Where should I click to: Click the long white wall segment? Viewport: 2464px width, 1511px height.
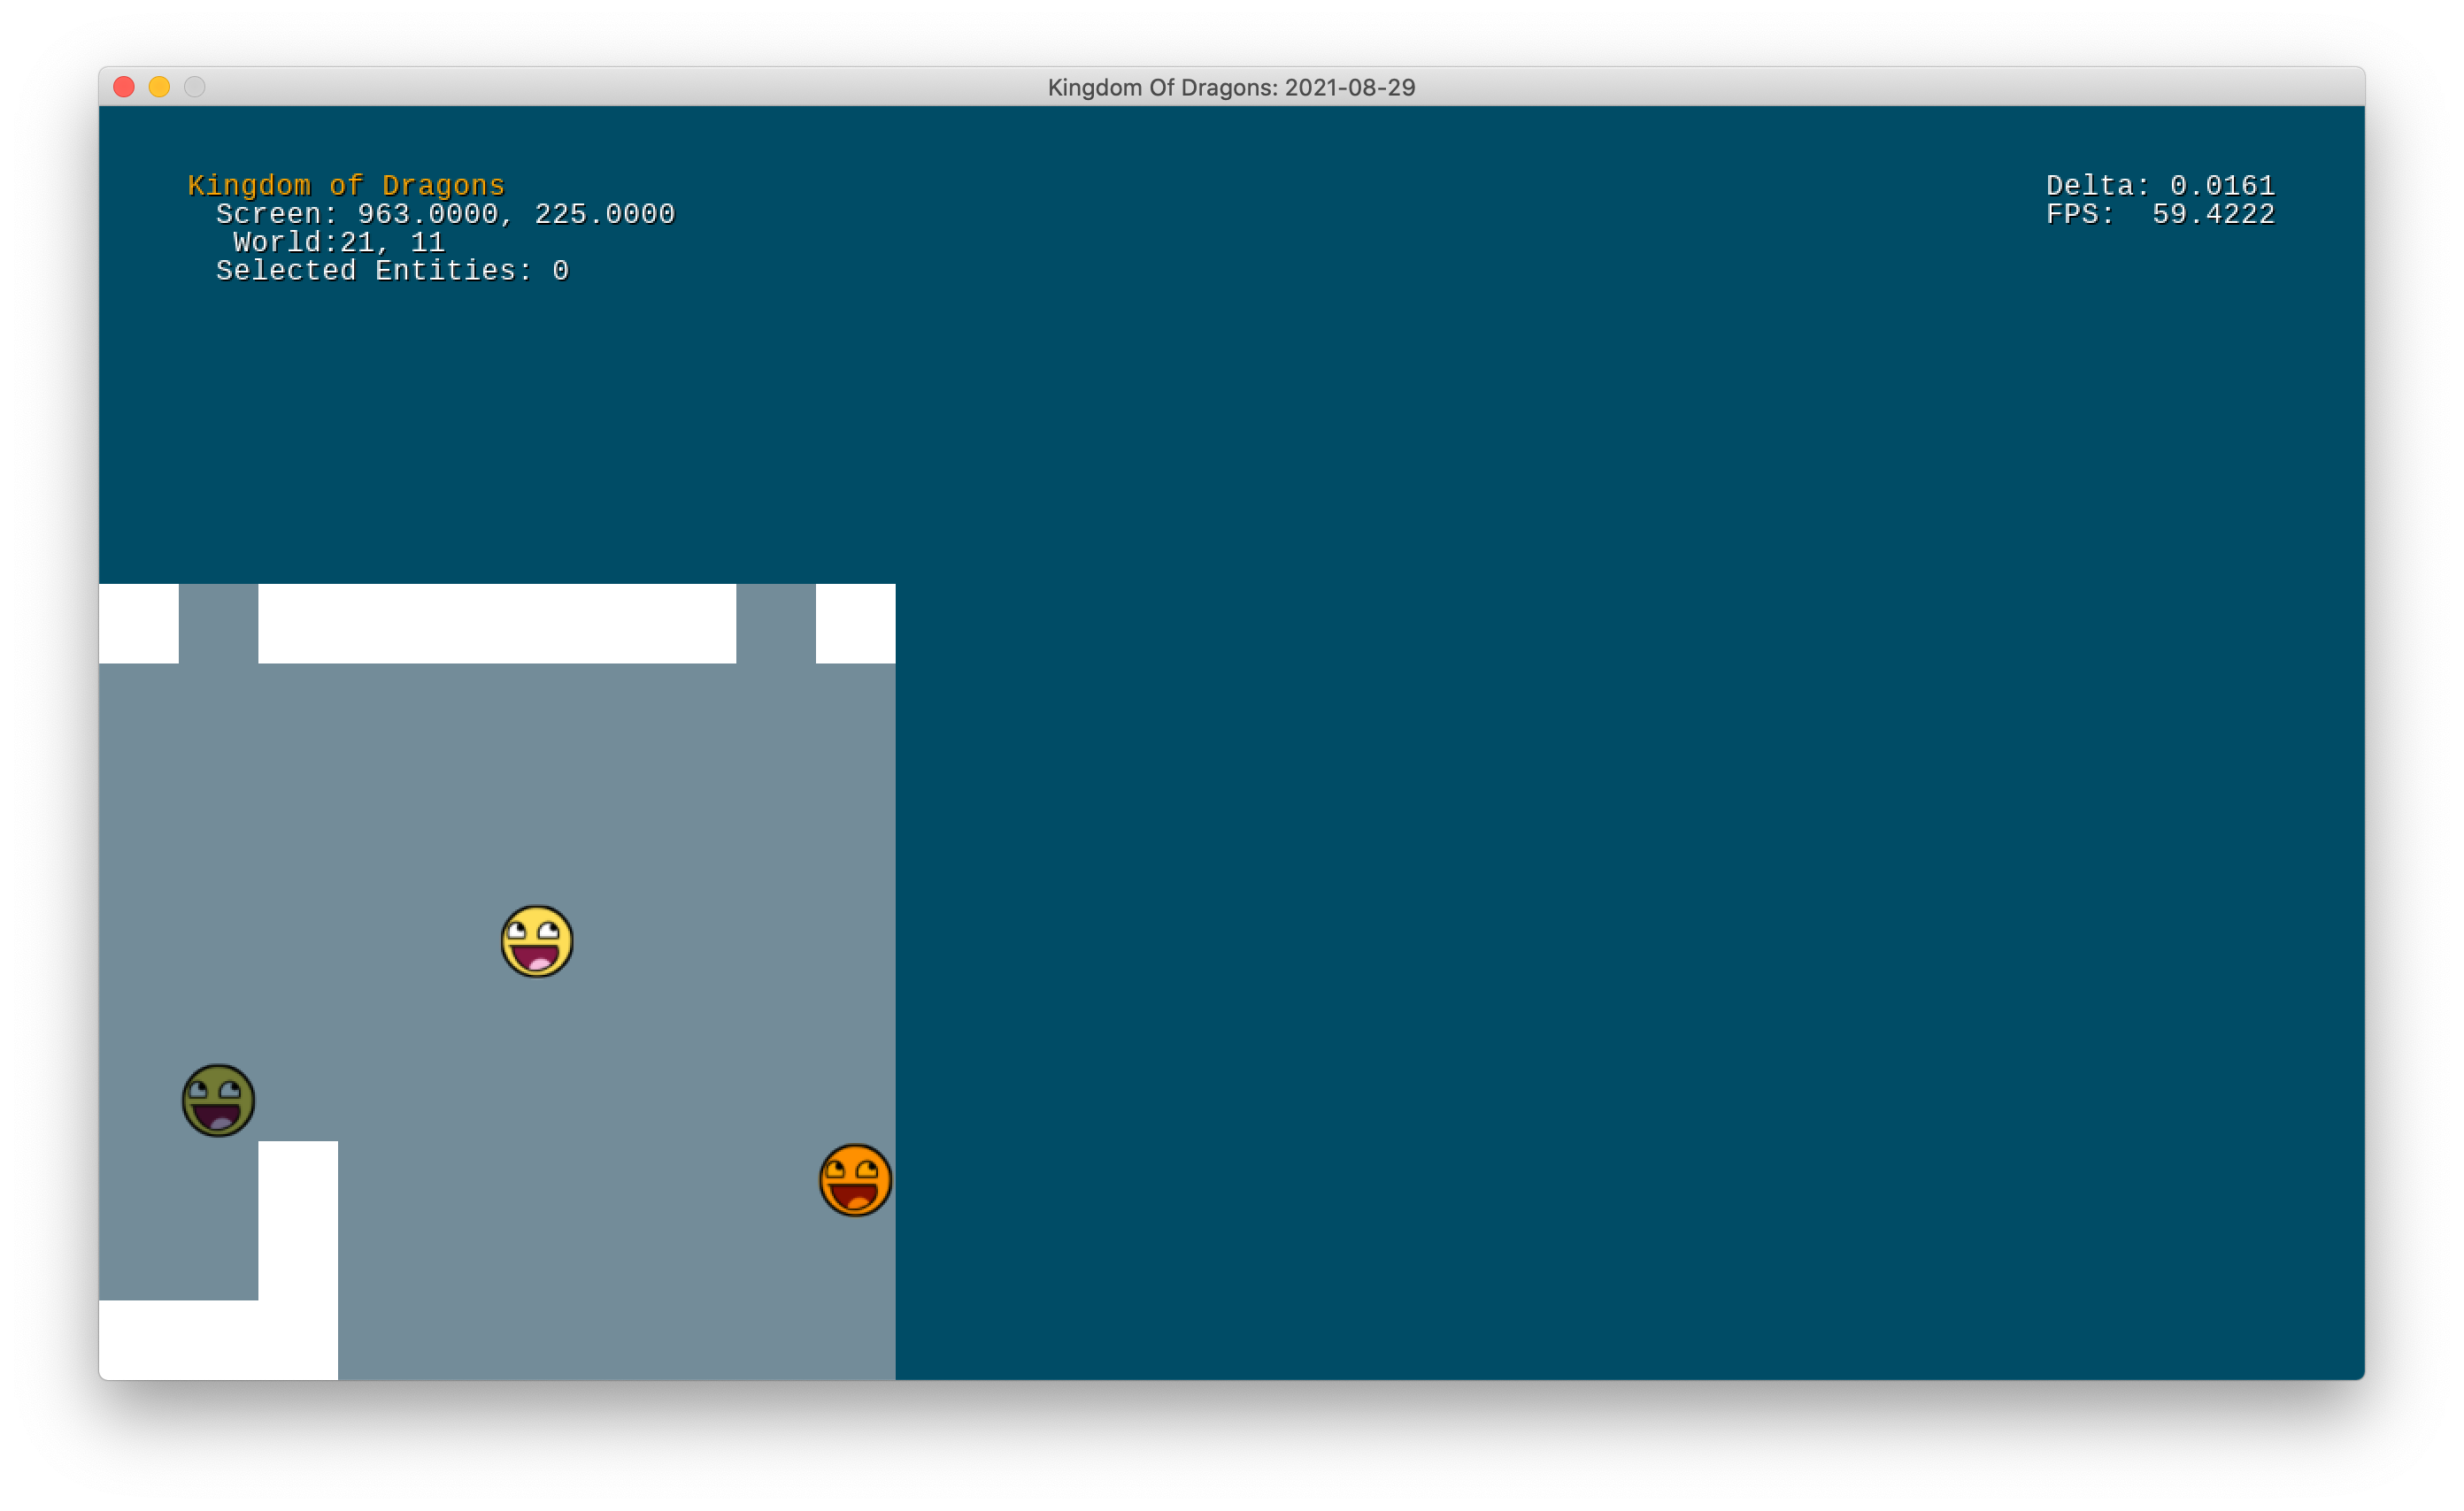coord(497,624)
